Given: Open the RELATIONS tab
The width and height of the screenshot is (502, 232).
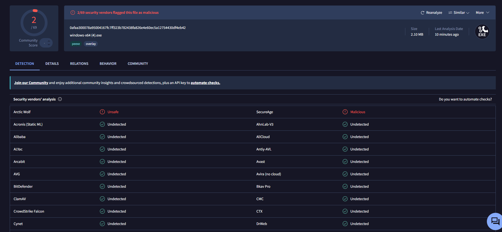Looking at the screenshot, I should (x=79, y=64).
